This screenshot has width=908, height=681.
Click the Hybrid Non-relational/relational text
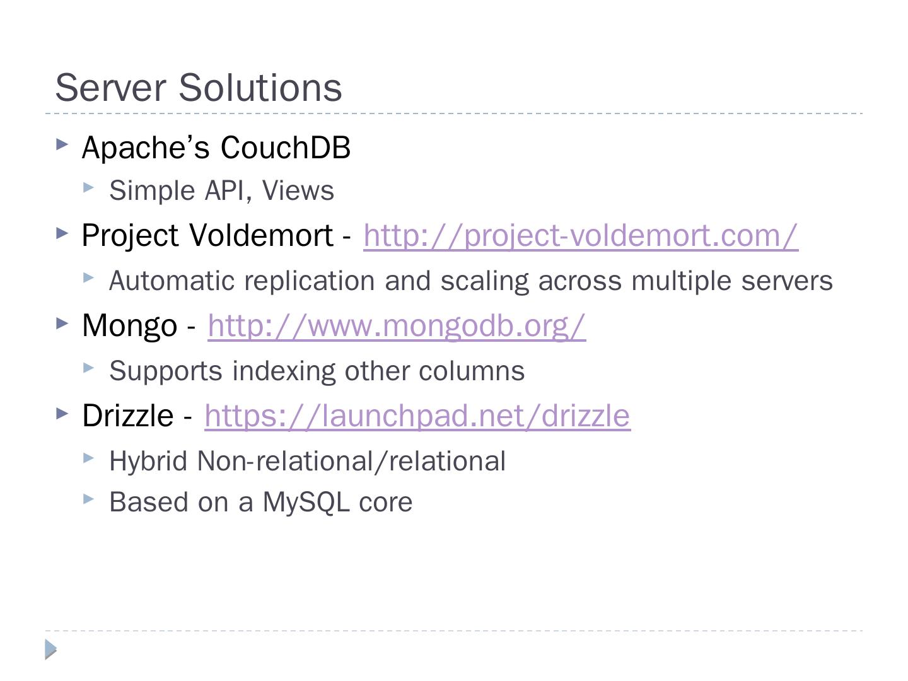(x=307, y=462)
